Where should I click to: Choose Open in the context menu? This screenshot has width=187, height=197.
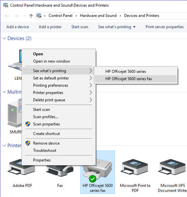[59, 54]
